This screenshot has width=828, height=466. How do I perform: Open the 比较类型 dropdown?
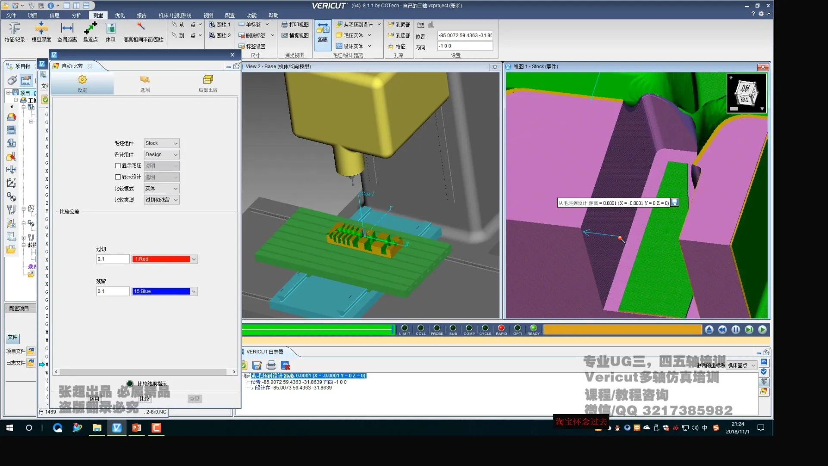[162, 200]
